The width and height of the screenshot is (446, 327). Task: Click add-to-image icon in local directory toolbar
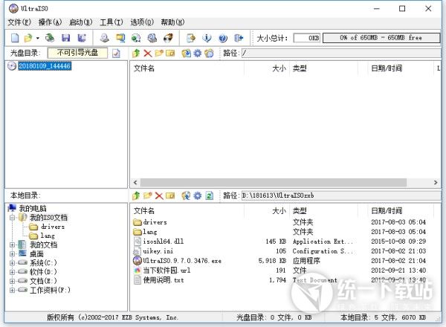[186, 195]
